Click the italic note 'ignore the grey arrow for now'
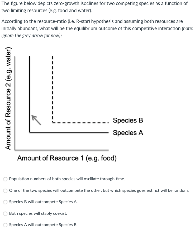The width and height of the screenshot is (195, 229). click(31, 36)
